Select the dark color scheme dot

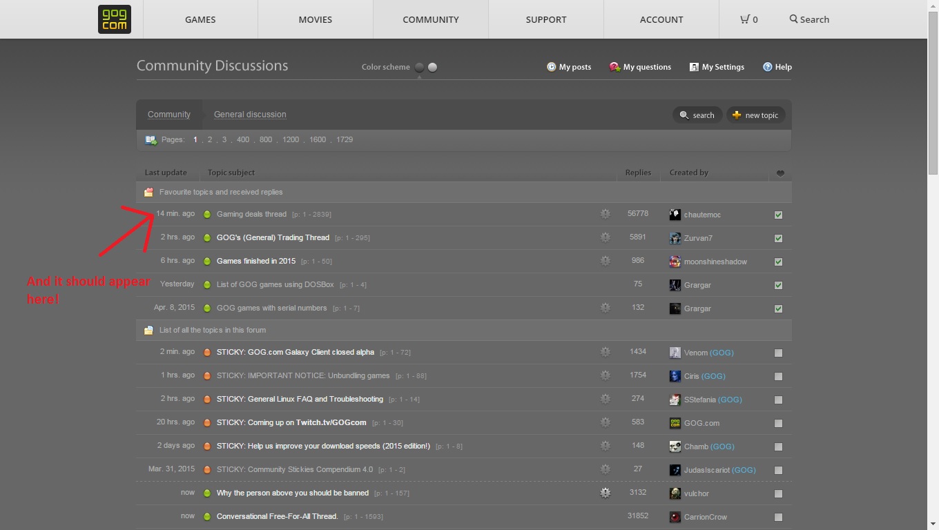pyautogui.click(x=419, y=67)
